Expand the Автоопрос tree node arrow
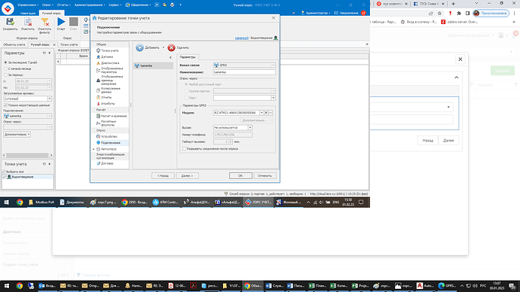Viewport: 520px width, 292px height. [x=94, y=149]
